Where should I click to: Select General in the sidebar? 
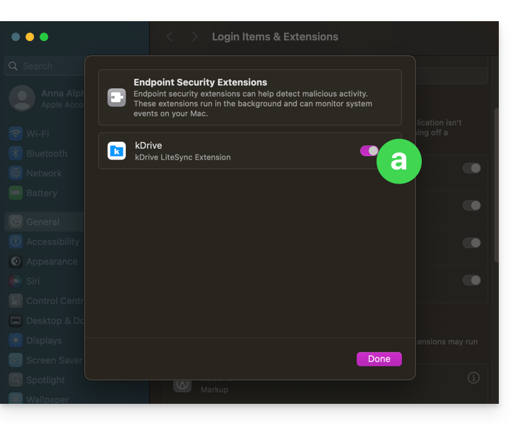pyautogui.click(x=42, y=222)
